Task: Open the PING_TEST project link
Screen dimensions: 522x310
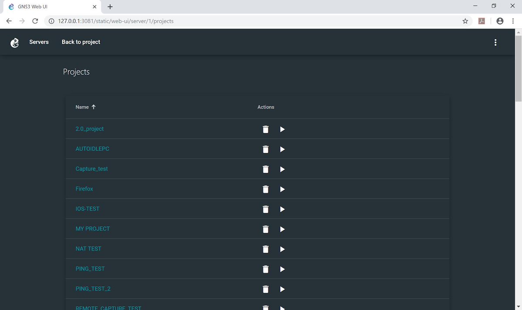Action: 90,269
